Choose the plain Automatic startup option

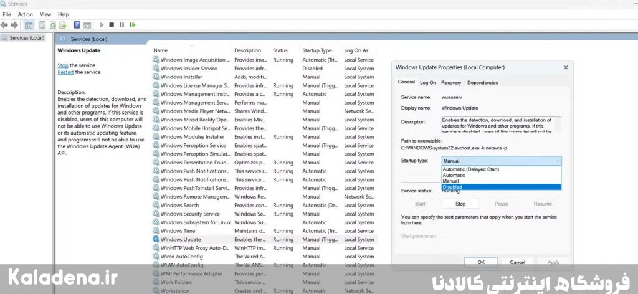[x=502, y=175]
